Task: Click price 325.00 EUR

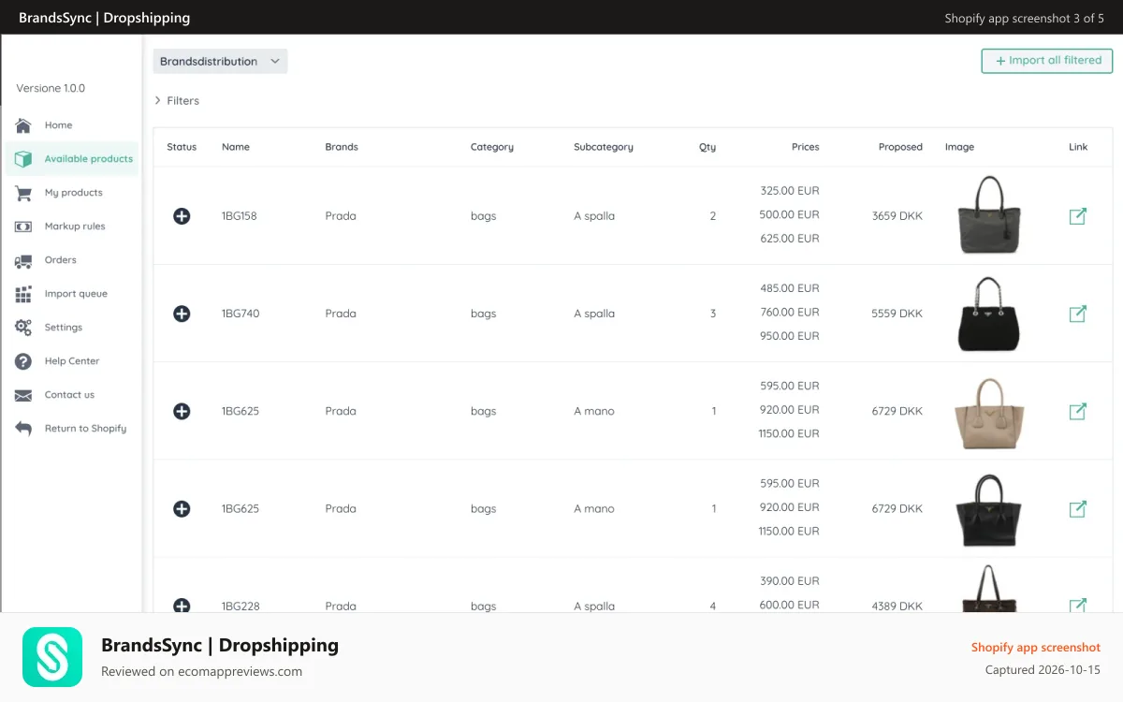Action: 790,191
